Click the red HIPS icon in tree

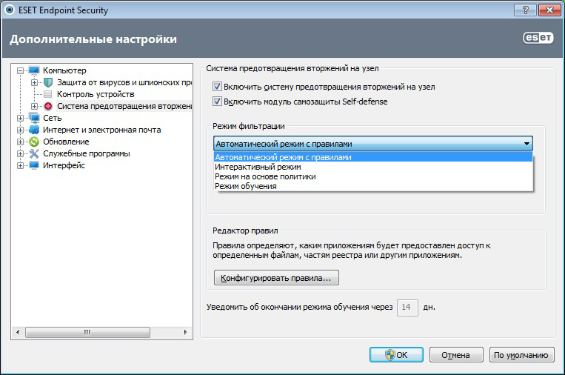pos(48,106)
